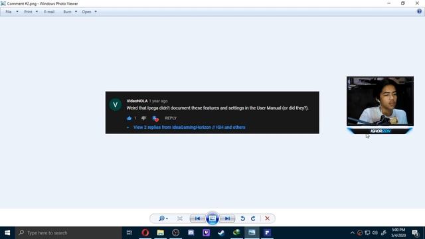Click the taskbar search box

[68, 233]
